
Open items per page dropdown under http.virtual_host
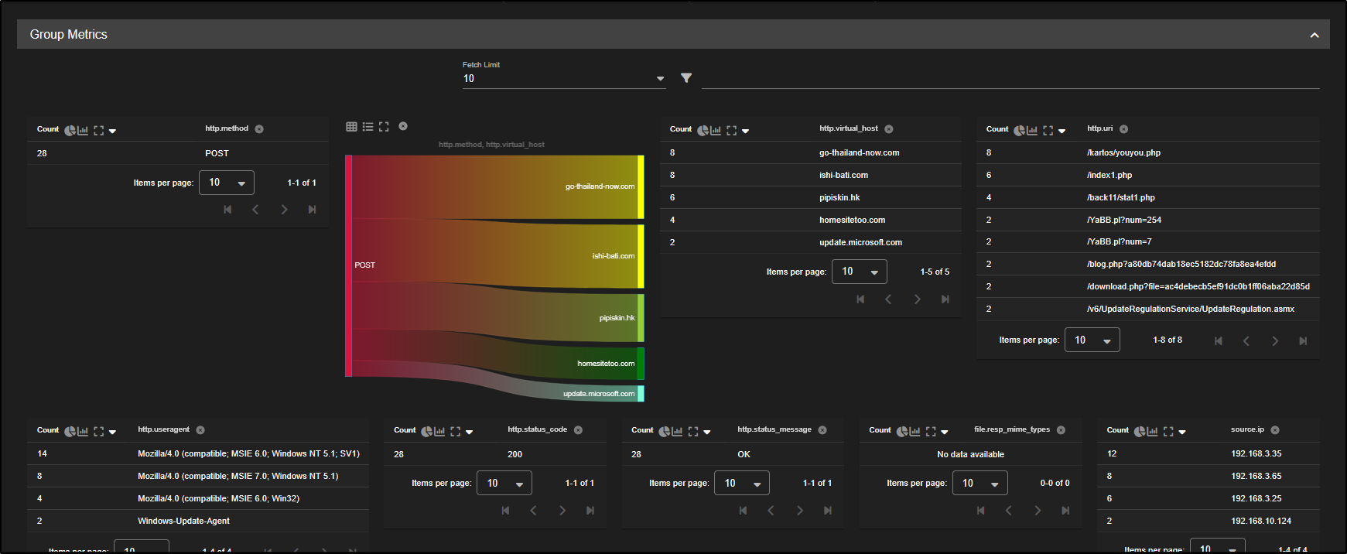click(x=859, y=272)
